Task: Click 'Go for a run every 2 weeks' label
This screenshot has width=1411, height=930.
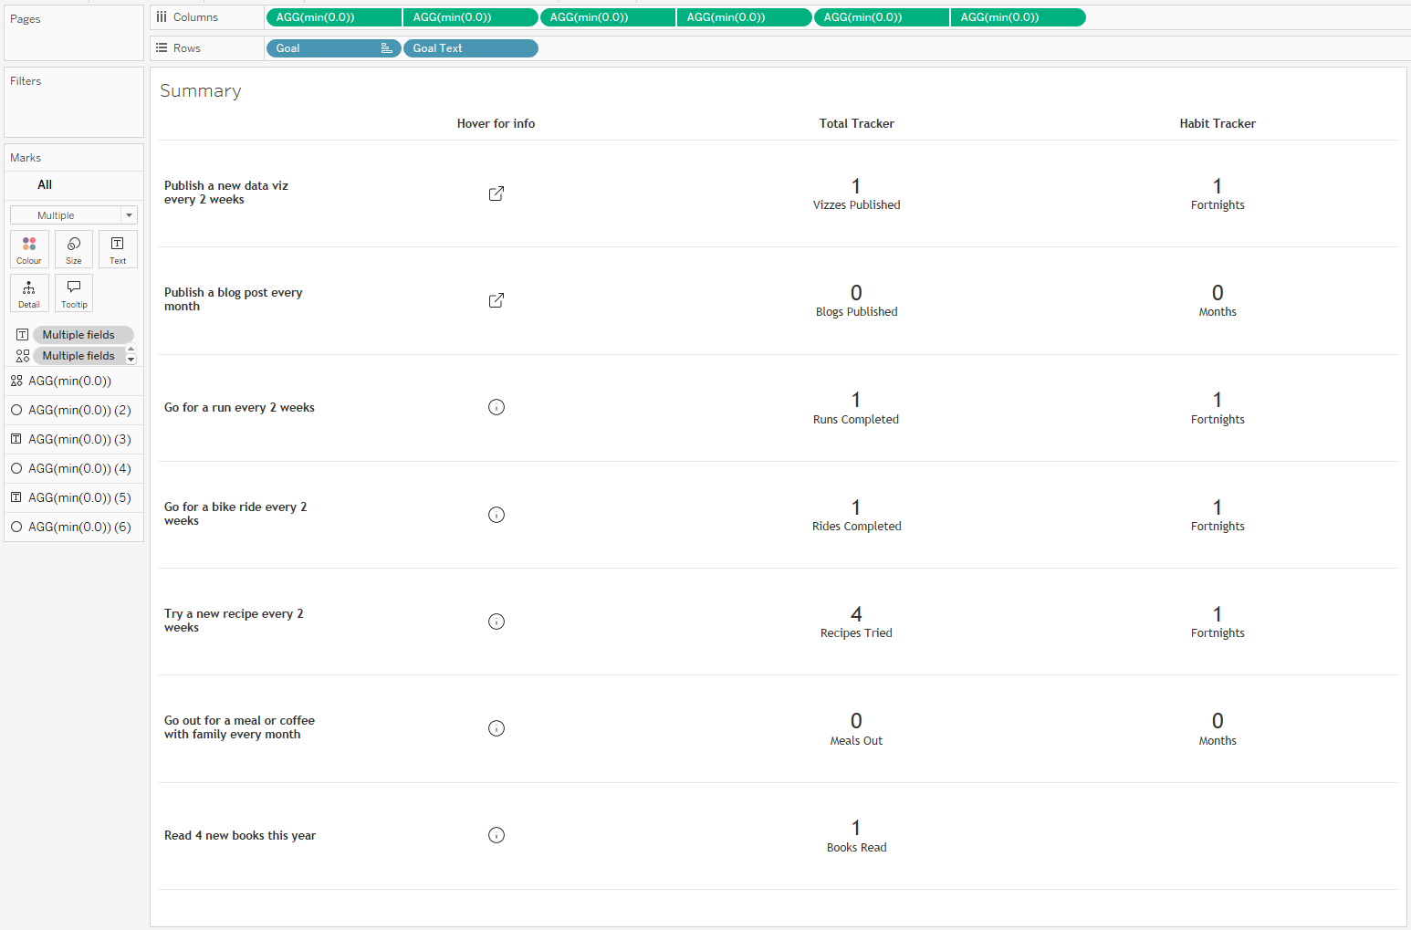Action: tap(239, 407)
